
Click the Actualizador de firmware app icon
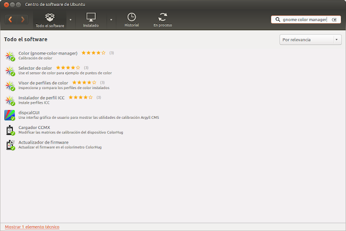click(x=10, y=145)
